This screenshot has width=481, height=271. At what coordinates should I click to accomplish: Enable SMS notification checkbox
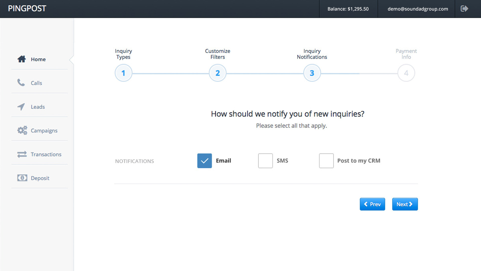click(x=265, y=161)
